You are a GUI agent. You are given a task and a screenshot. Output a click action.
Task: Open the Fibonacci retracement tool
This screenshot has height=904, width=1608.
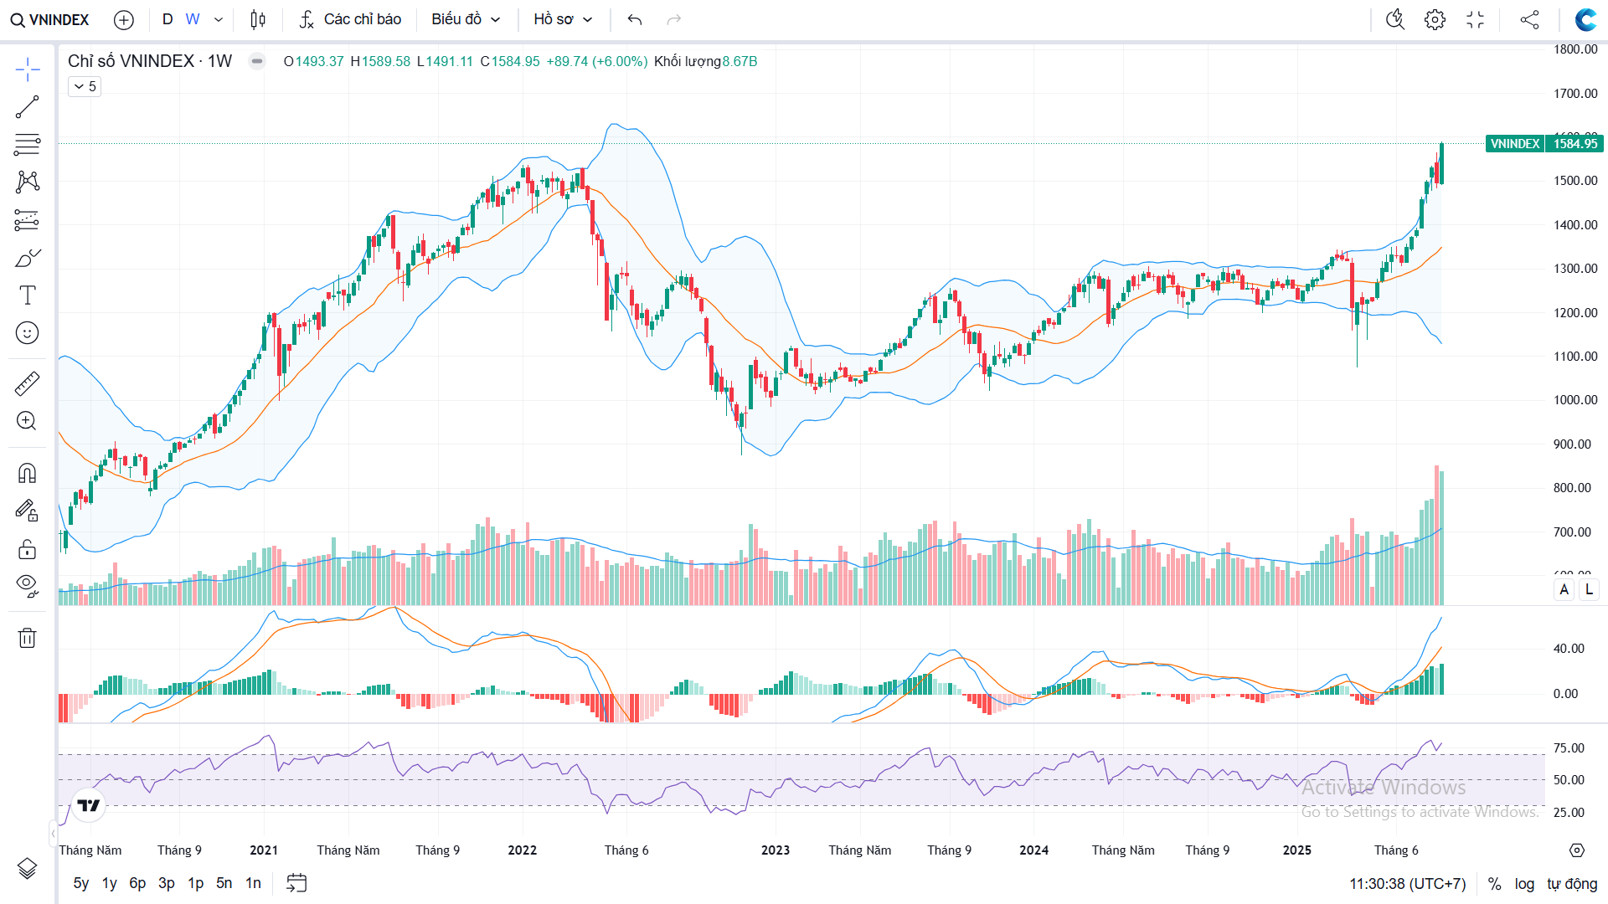[x=27, y=144]
